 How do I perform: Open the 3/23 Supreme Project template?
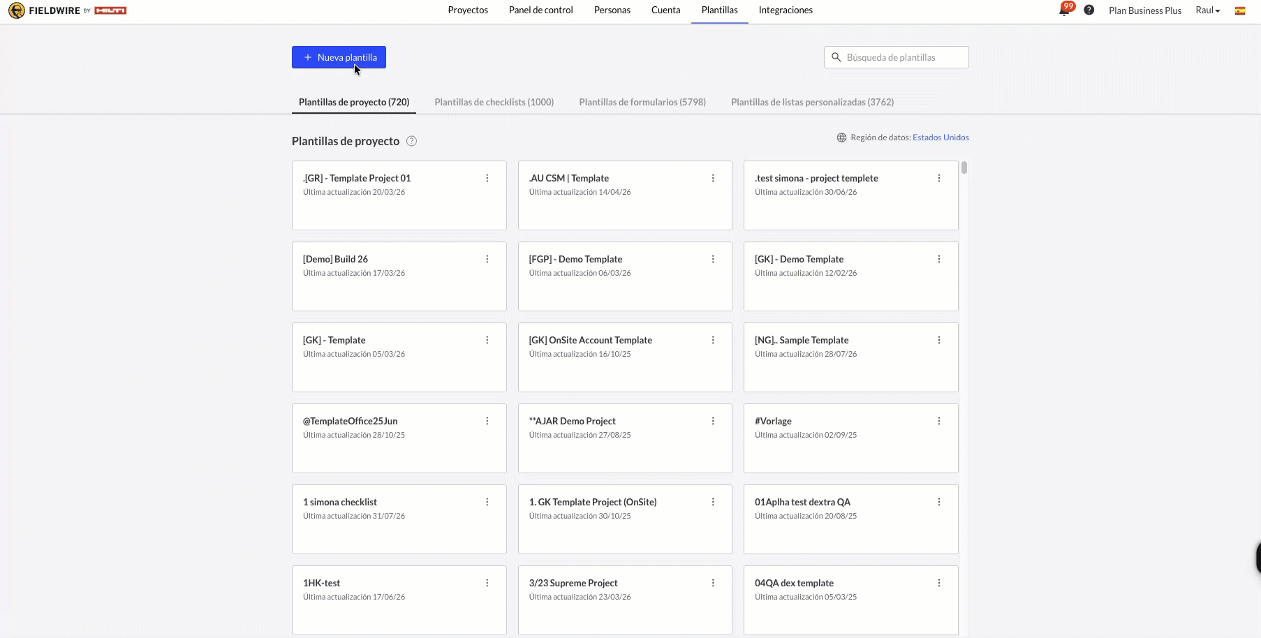coord(625,600)
